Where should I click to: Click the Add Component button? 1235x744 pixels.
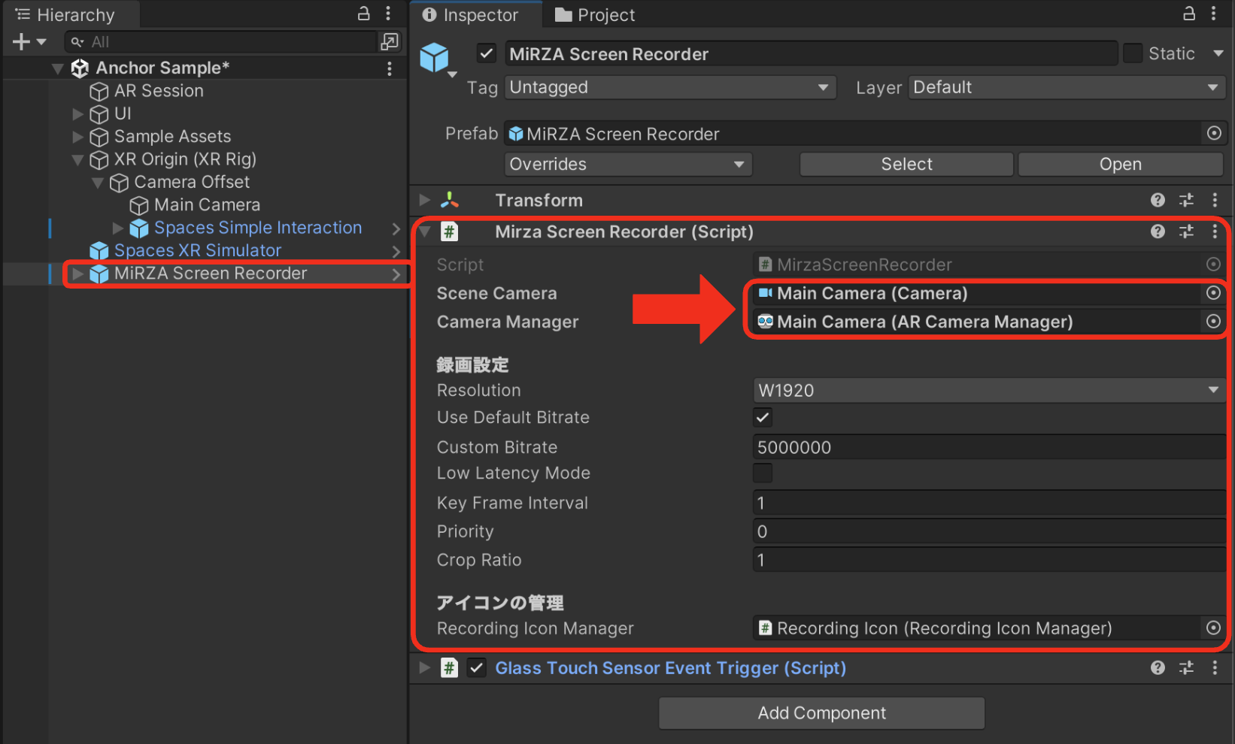click(822, 713)
